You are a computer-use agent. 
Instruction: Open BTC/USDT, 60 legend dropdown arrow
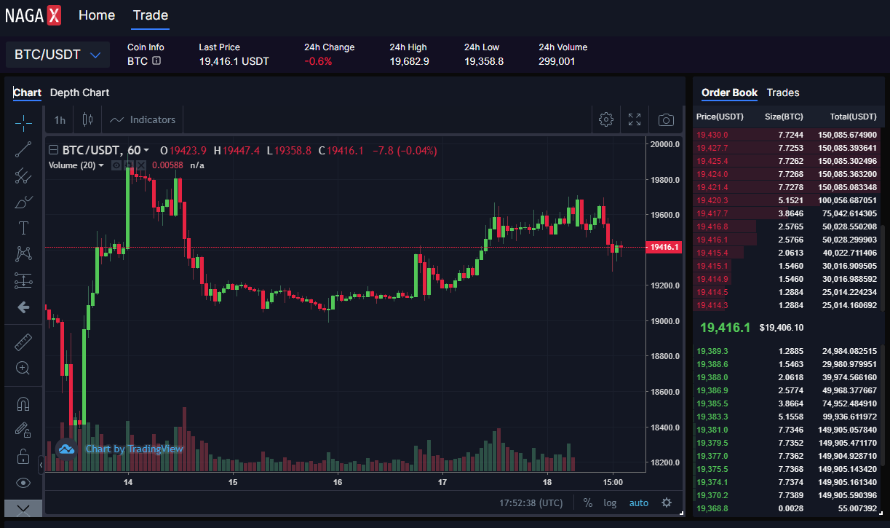pyautogui.click(x=146, y=151)
